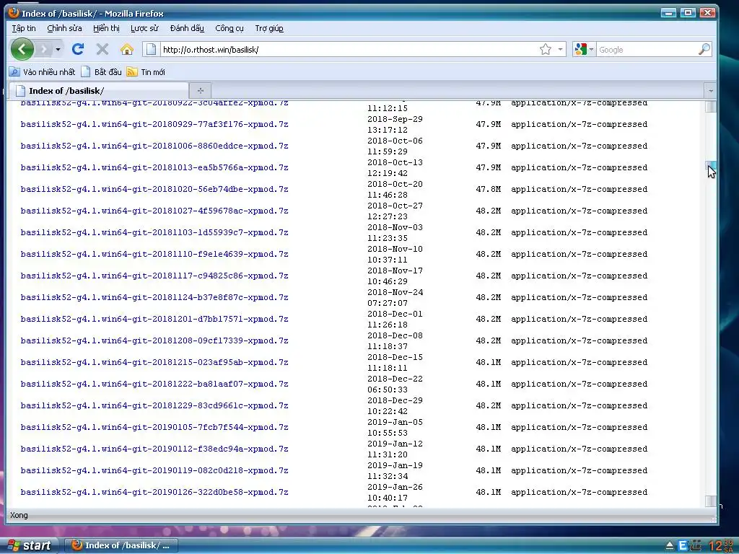Download the git-20181013-ea5b5766a xpmod file
The height and width of the screenshot is (554, 739).
[154, 167]
